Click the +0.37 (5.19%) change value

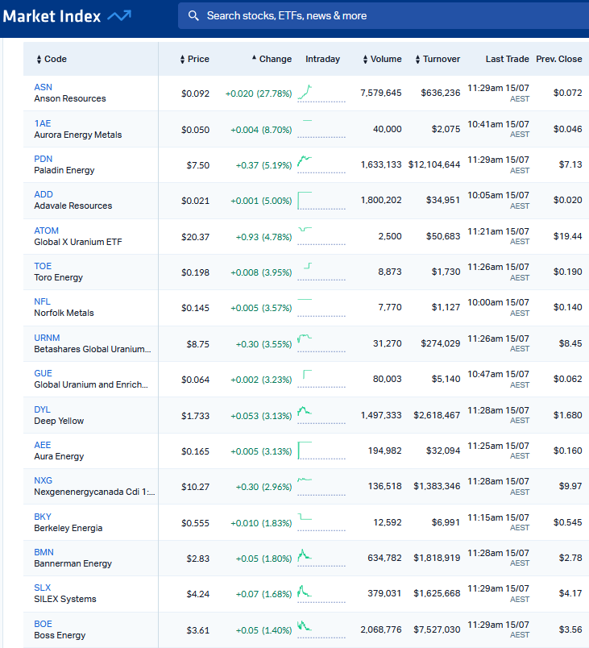pyautogui.click(x=264, y=165)
